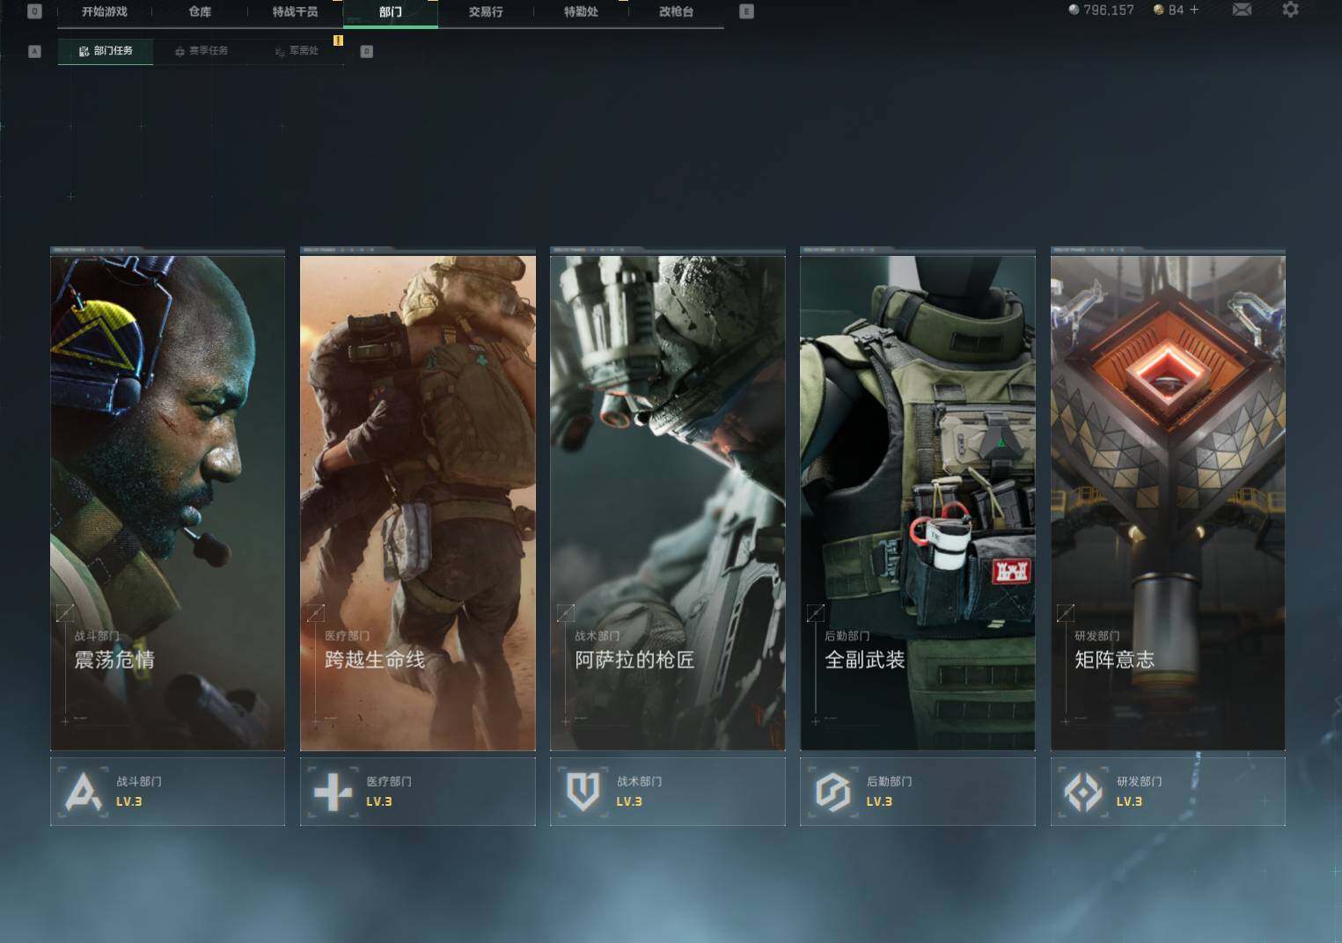1342x943 pixels.
Task: Switch to the 开始游戏 tab
Action: pyautogui.click(x=104, y=11)
